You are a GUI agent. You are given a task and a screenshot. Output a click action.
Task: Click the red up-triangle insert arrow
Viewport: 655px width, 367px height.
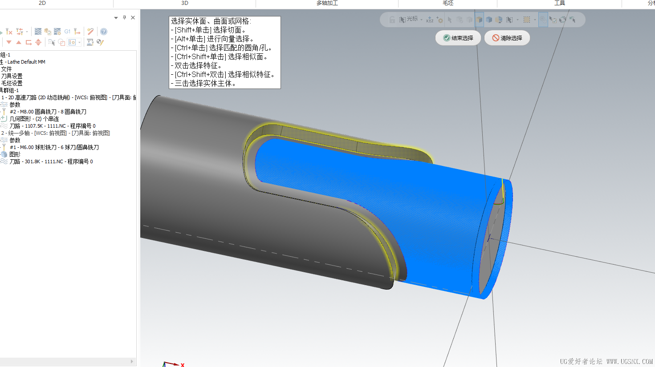[x=19, y=42]
